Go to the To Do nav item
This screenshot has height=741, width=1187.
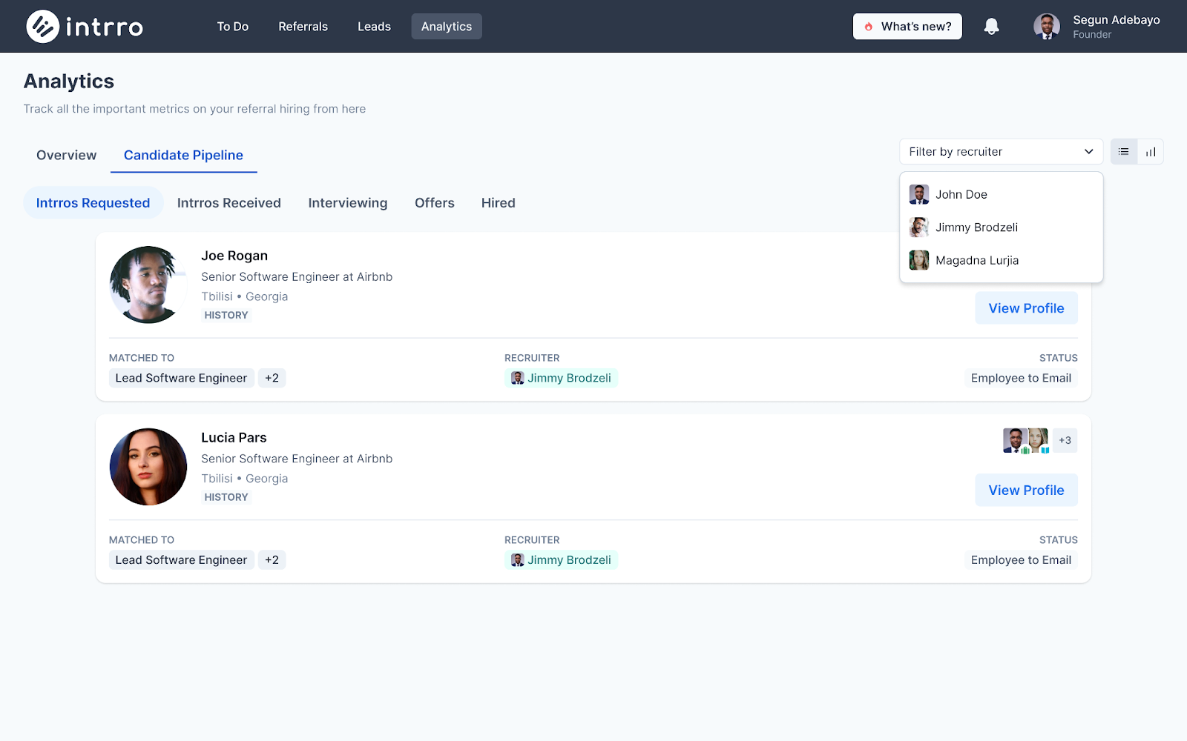tap(233, 27)
